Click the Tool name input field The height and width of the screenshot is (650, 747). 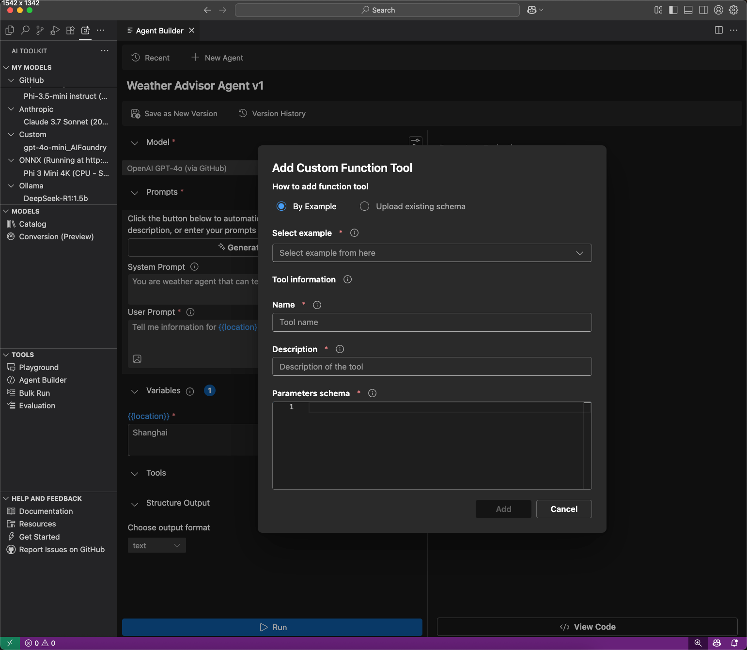pos(432,322)
